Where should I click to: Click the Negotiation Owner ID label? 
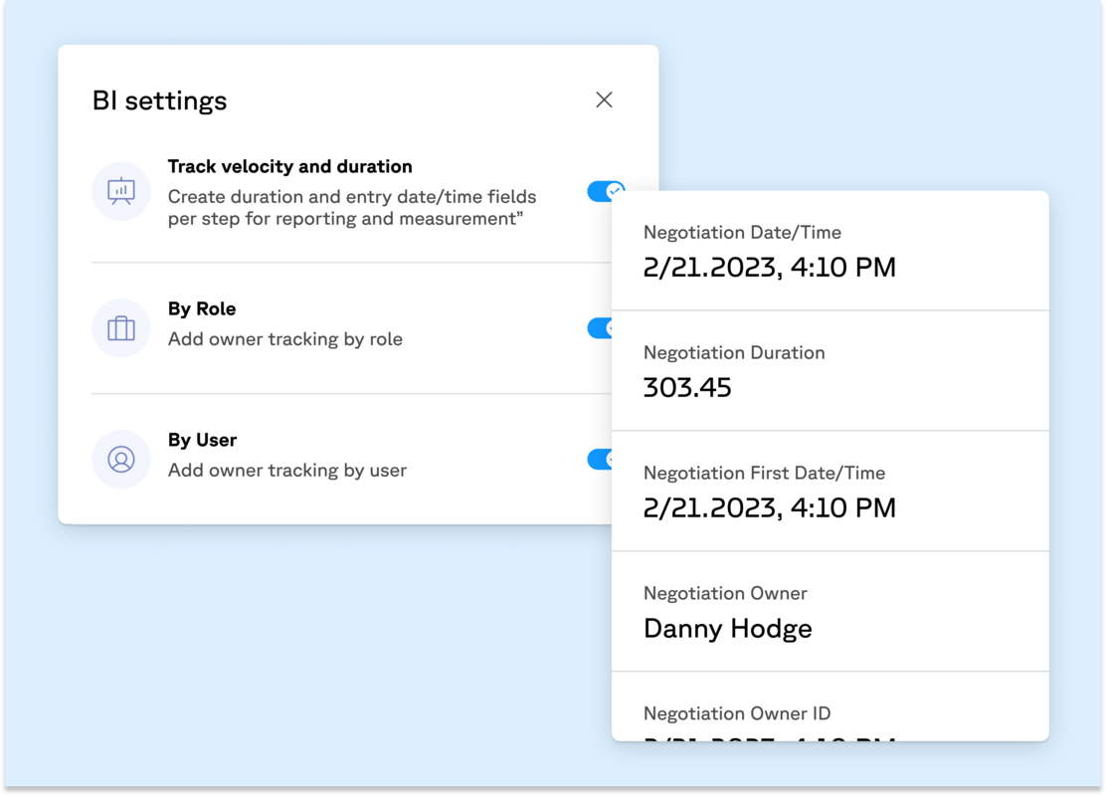(x=737, y=713)
